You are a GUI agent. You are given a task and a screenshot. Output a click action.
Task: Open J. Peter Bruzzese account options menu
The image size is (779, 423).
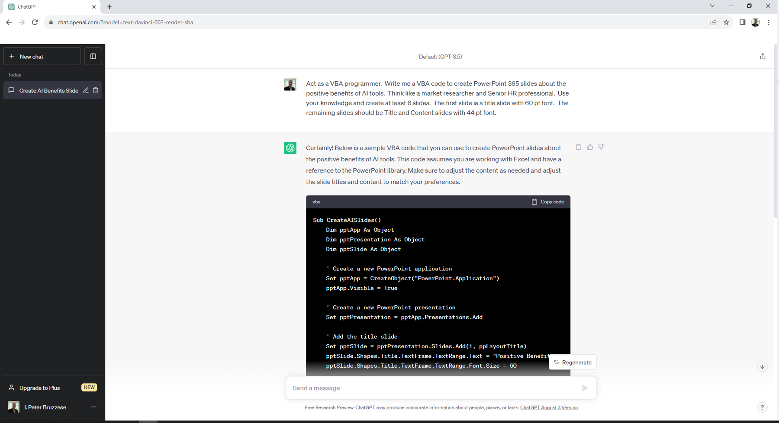[94, 407]
